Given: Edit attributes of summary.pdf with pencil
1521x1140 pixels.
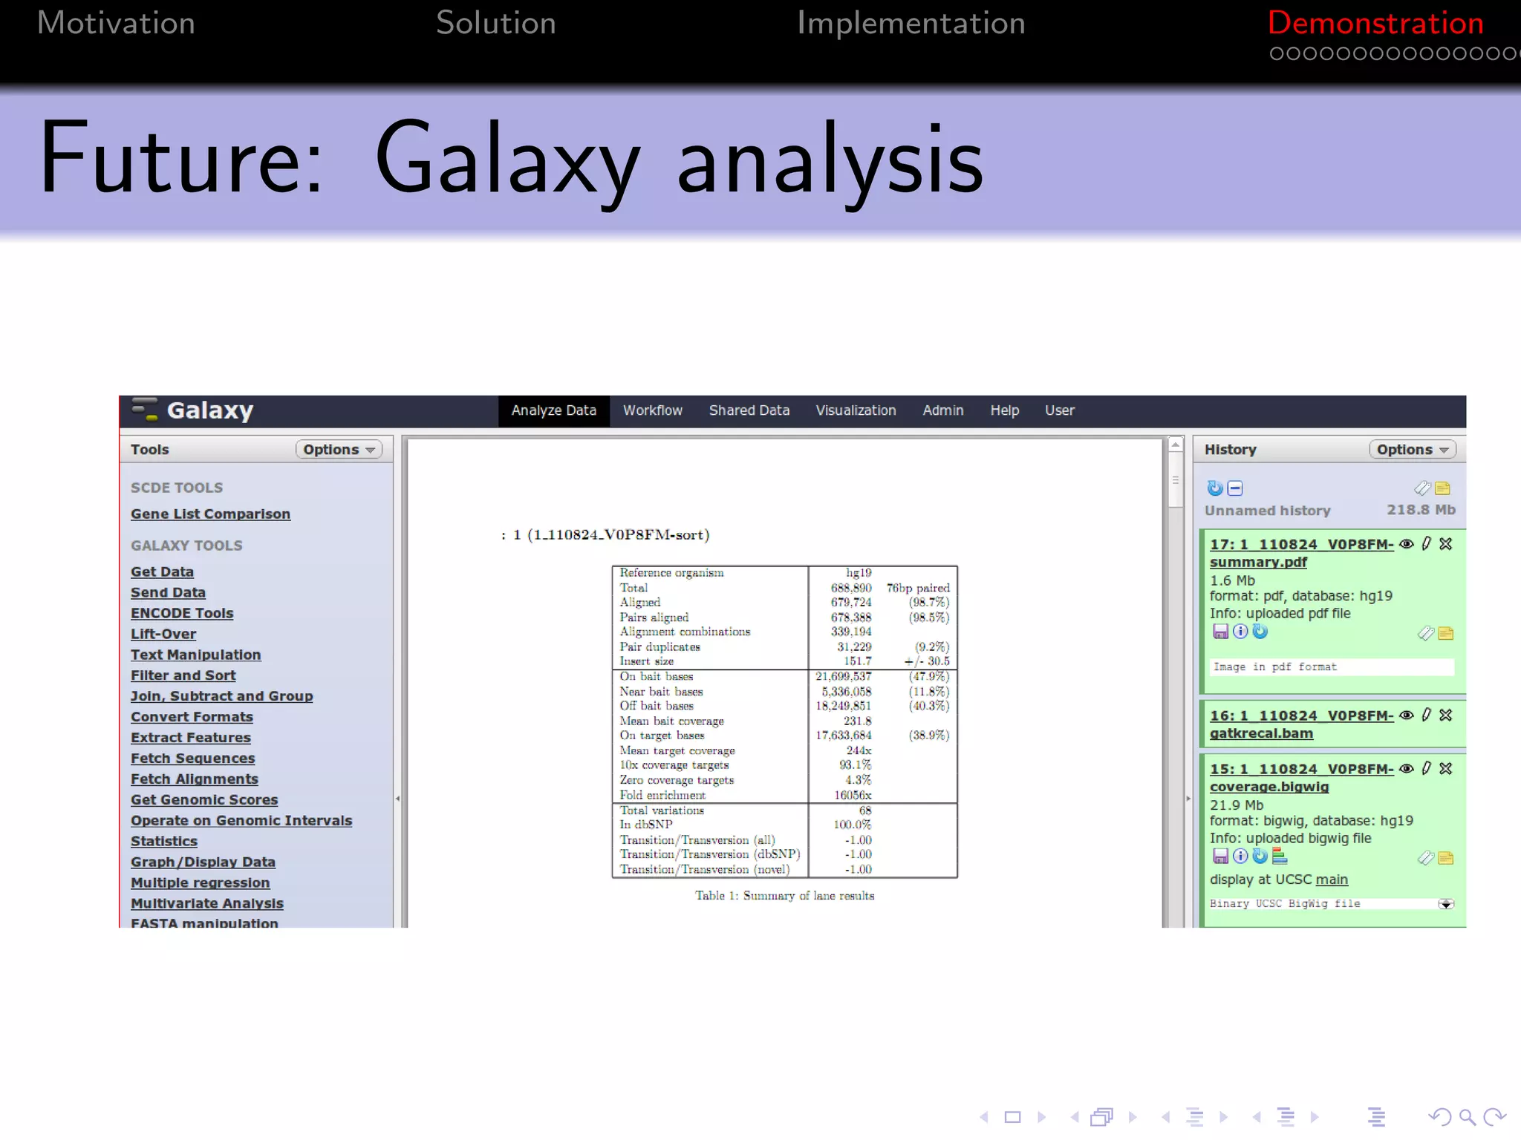Looking at the screenshot, I should tap(1427, 544).
